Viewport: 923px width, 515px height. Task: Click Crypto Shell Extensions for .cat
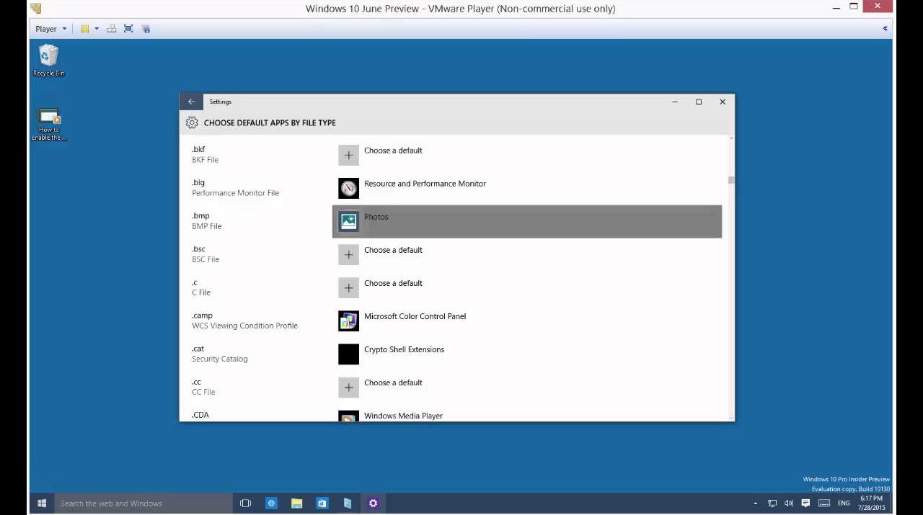tap(404, 350)
